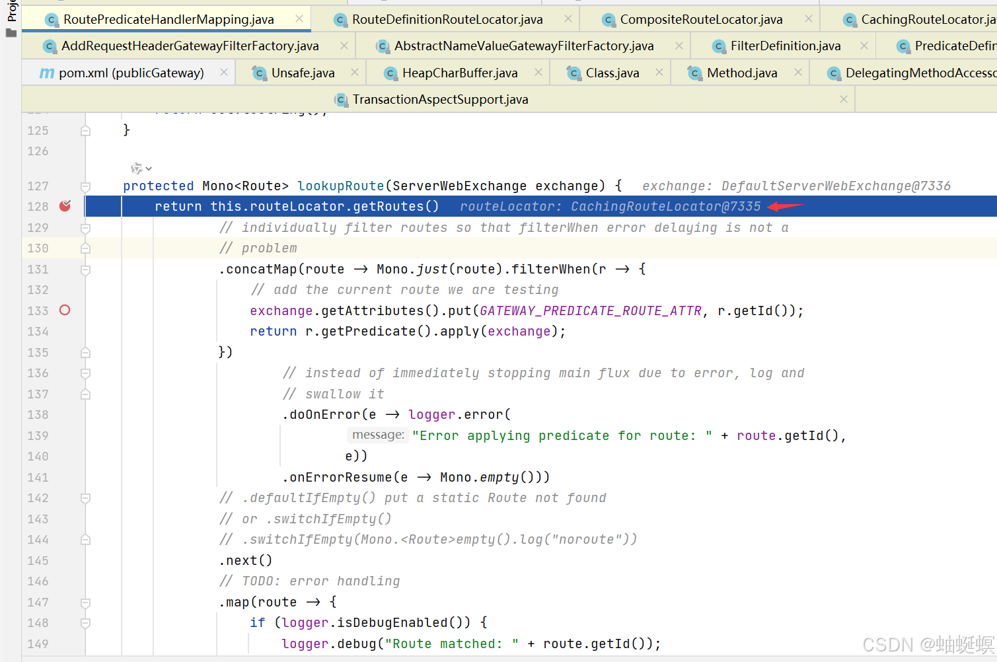The image size is (997, 662).
Task: Close RoutePredicateHandlerMapping.java tab
Action: [x=299, y=18]
